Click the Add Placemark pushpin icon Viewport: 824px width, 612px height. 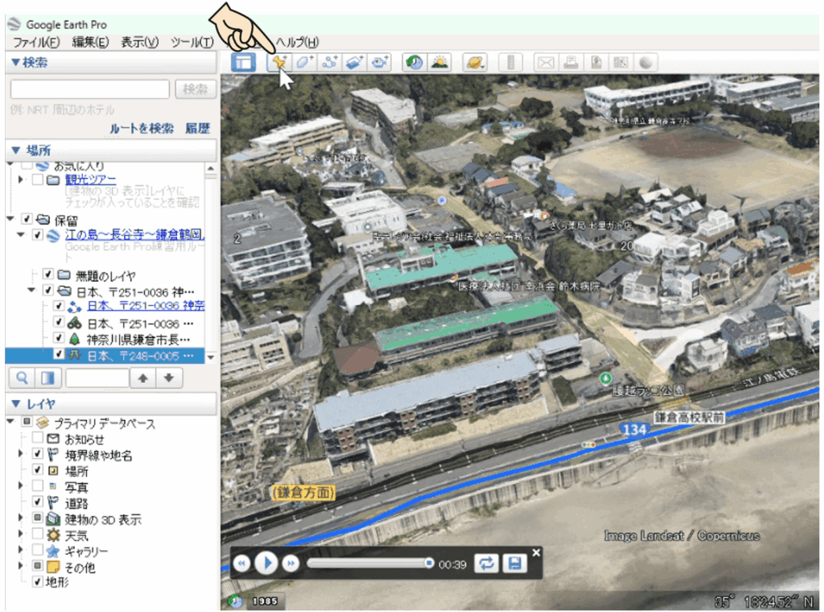[278, 63]
